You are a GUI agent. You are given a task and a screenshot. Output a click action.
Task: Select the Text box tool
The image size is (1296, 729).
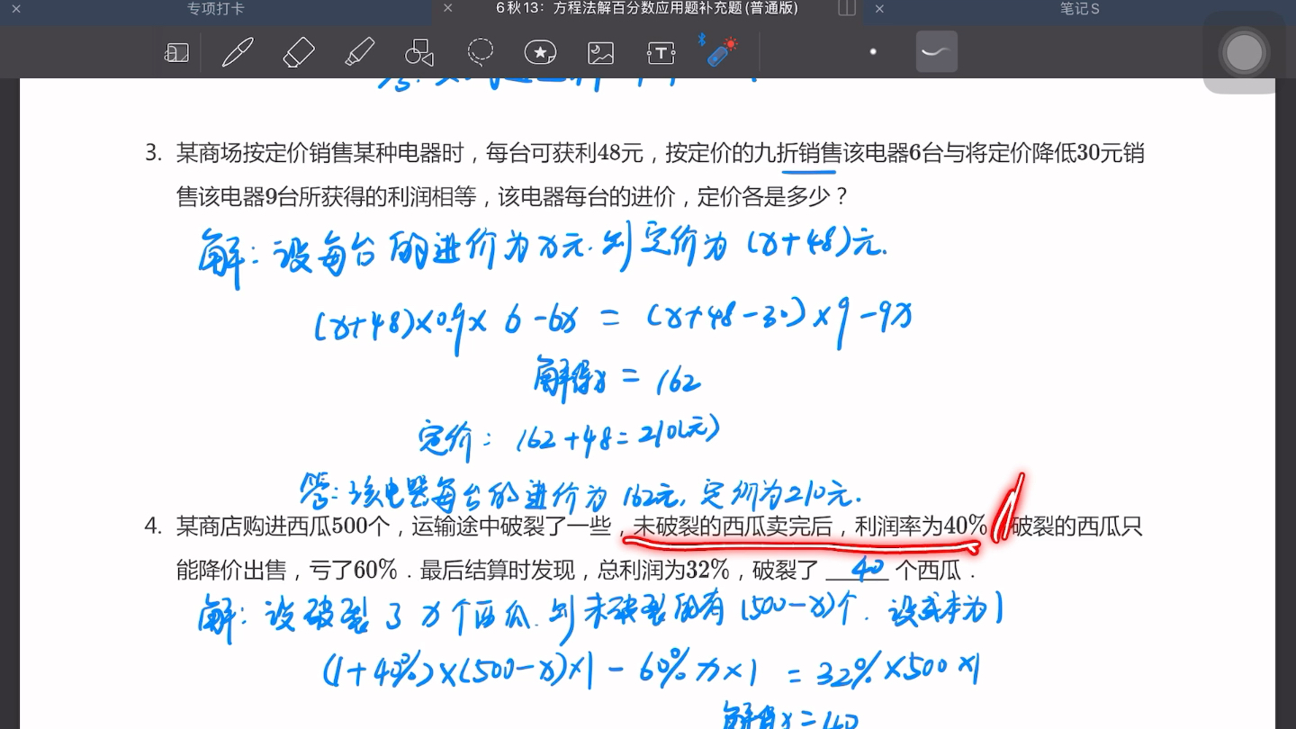click(x=660, y=51)
